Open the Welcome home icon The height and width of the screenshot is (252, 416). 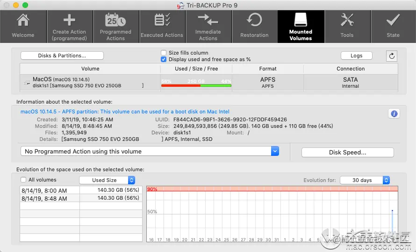23,21
